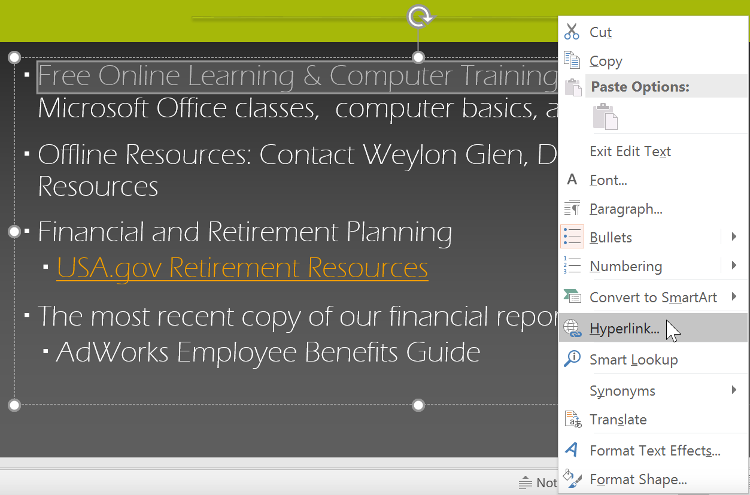The width and height of the screenshot is (750, 495).
Task: Open Format Text Effects... option
Action: (x=654, y=450)
